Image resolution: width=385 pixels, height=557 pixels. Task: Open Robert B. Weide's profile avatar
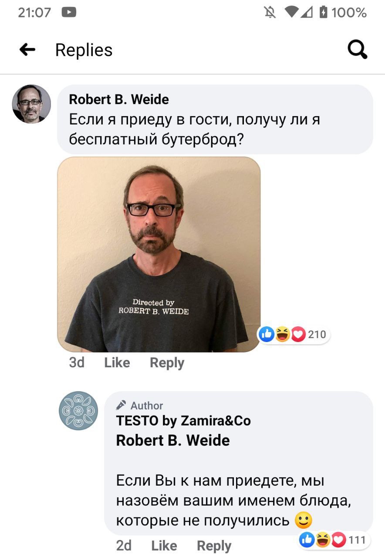pos(31,104)
